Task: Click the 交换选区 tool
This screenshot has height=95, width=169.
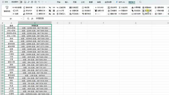Action: click(x=74, y=7)
